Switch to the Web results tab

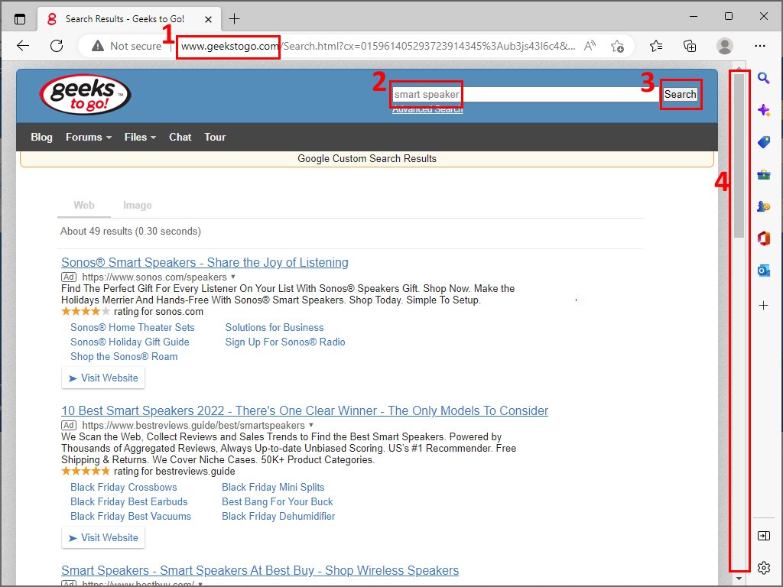pos(84,205)
